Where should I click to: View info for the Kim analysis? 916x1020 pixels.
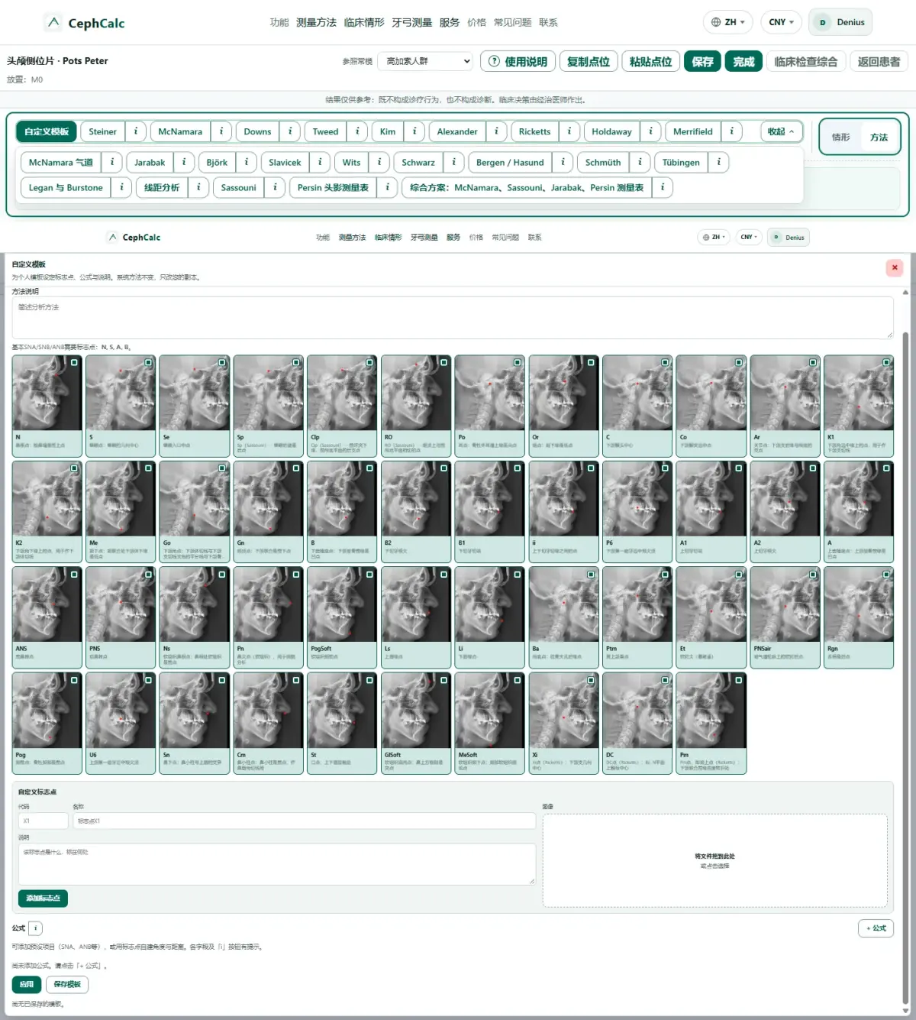click(414, 131)
